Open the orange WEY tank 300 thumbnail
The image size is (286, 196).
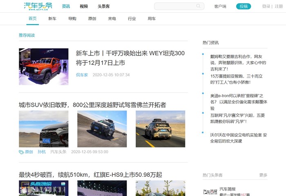tap(44, 67)
